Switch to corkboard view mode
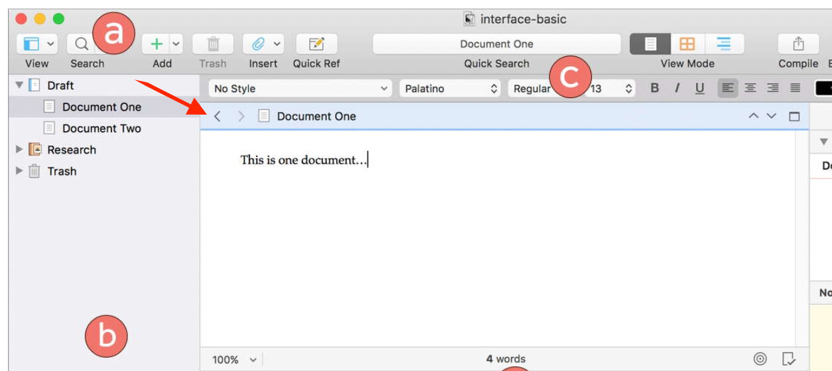 [x=687, y=44]
